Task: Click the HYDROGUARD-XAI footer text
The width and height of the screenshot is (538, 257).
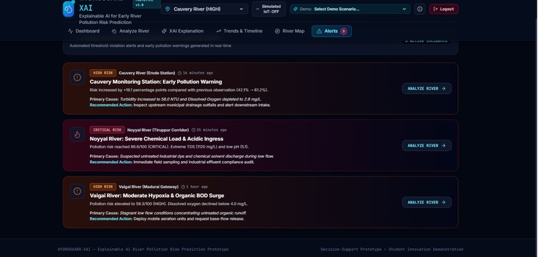Action: click(x=143, y=250)
